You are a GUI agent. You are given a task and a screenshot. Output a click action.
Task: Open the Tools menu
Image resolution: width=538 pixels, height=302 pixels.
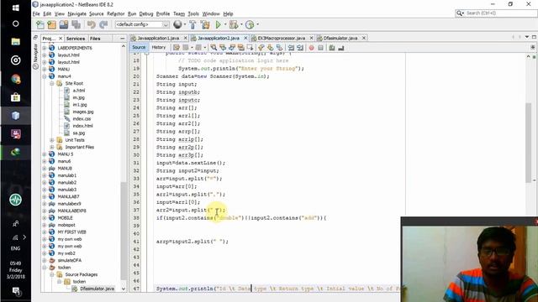point(193,13)
